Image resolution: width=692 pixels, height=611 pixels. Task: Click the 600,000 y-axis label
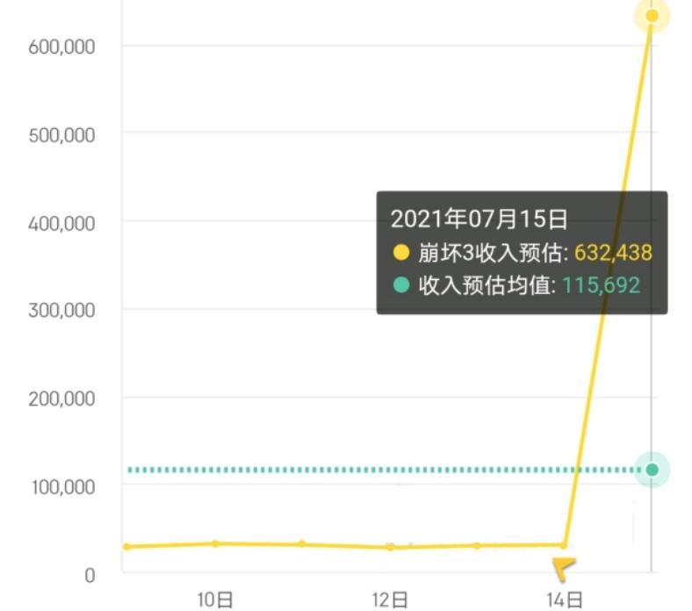point(61,47)
